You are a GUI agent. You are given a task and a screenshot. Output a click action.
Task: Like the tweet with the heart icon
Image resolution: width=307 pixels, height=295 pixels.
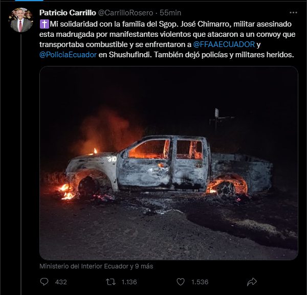pos(181,282)
